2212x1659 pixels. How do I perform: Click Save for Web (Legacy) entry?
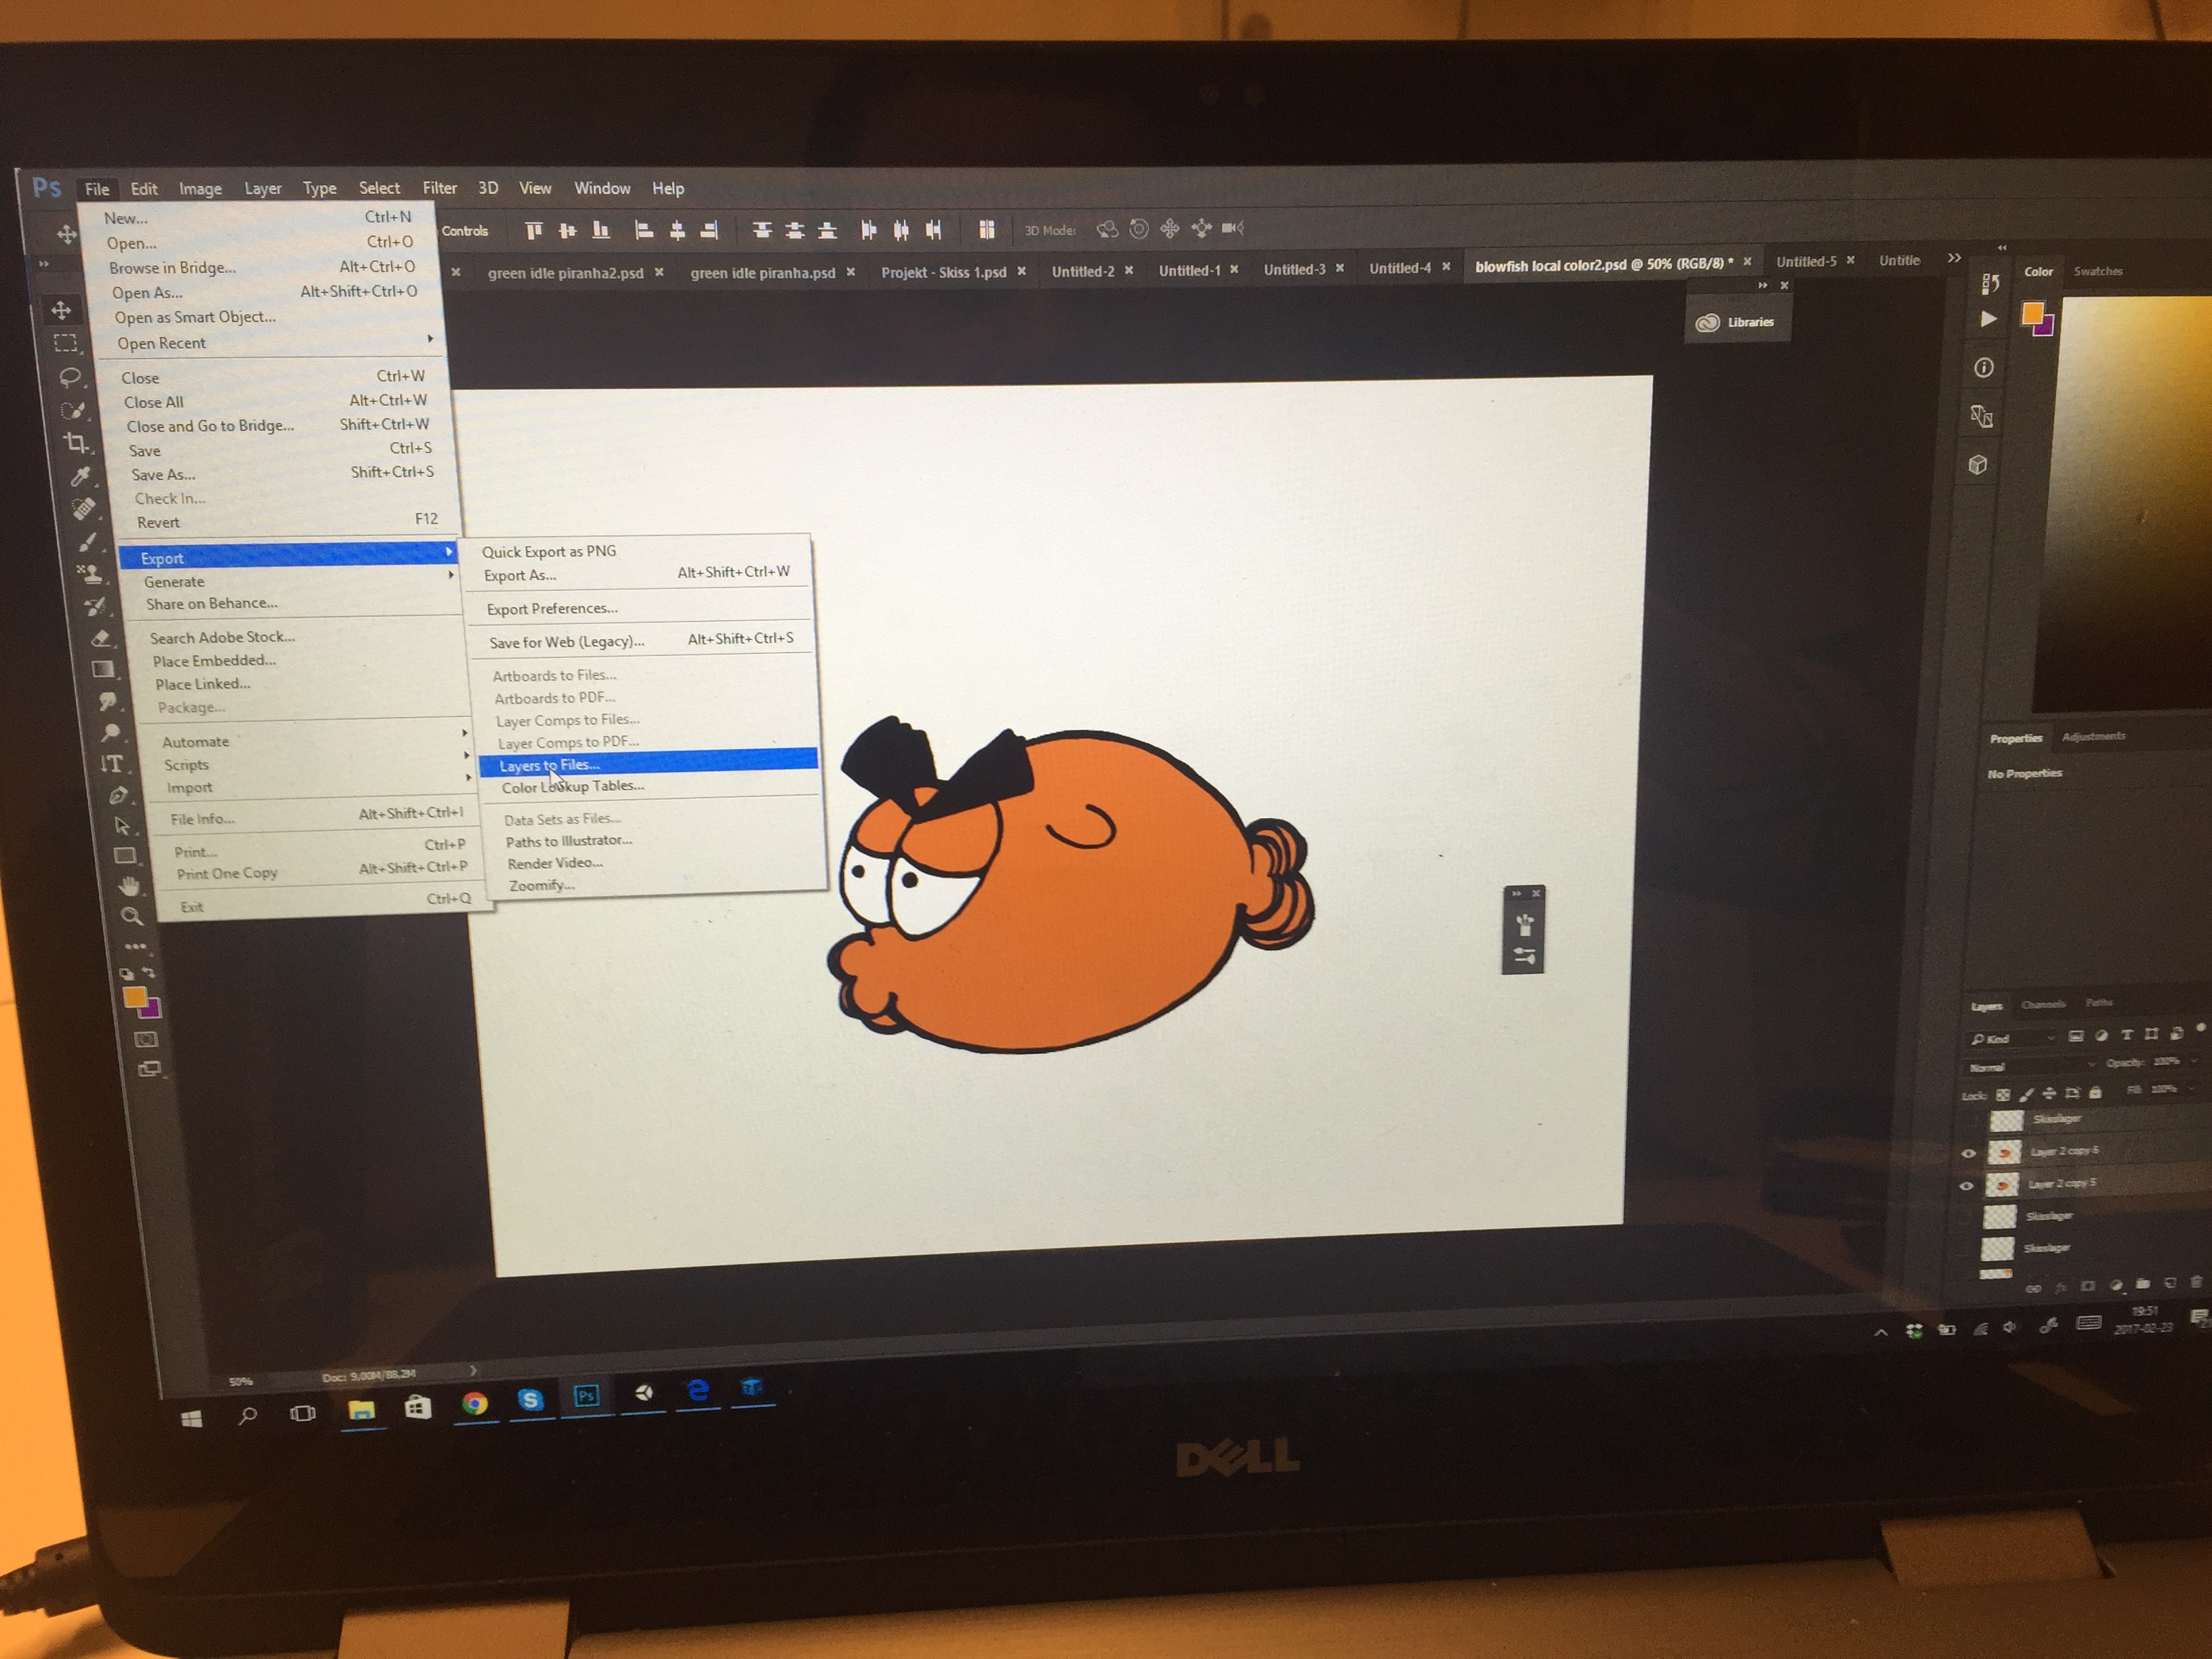coord(567,642)
